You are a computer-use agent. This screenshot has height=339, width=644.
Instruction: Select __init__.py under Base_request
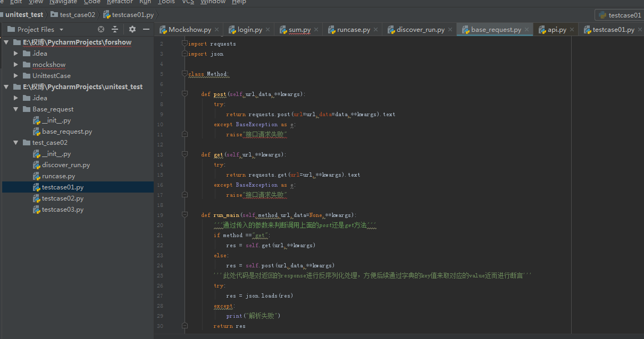click(56, 120)
